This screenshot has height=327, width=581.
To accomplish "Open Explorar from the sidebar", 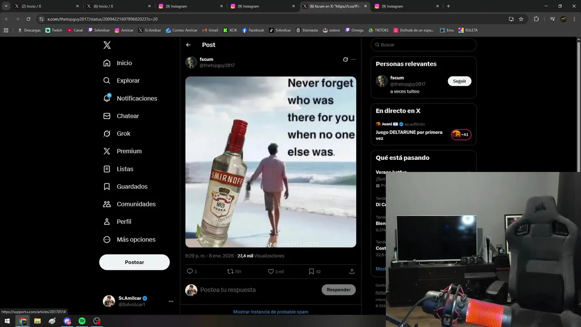I will (122, 80).
